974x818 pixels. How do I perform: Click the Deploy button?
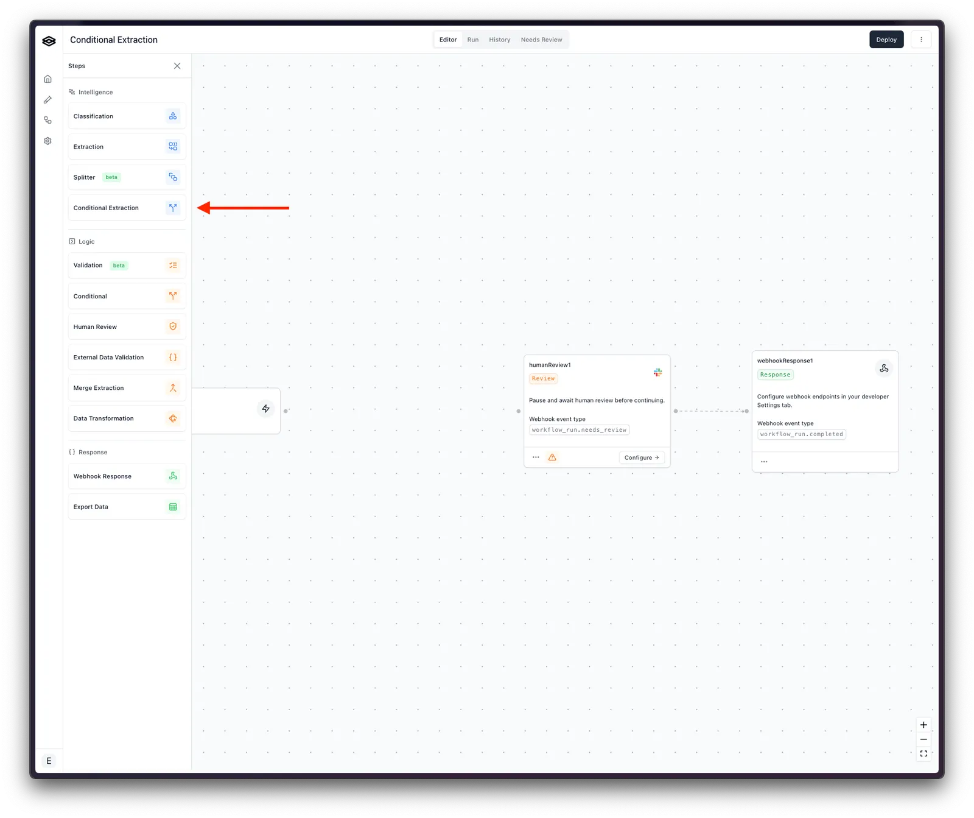coord(886,40)
